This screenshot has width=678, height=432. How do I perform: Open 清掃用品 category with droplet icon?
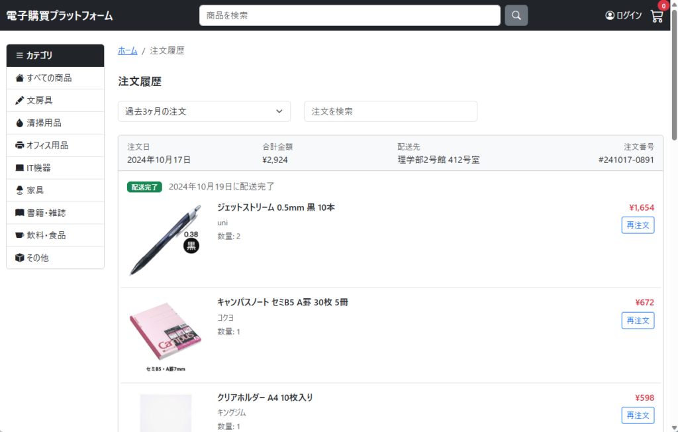(x=20, y=123)
